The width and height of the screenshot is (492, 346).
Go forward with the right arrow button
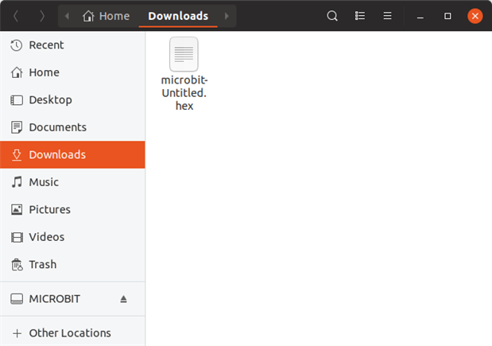tap(42, 16)
